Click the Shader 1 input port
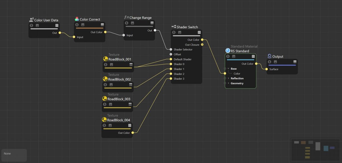This screenshot has height=163, width=342. [x=171, y=69]
